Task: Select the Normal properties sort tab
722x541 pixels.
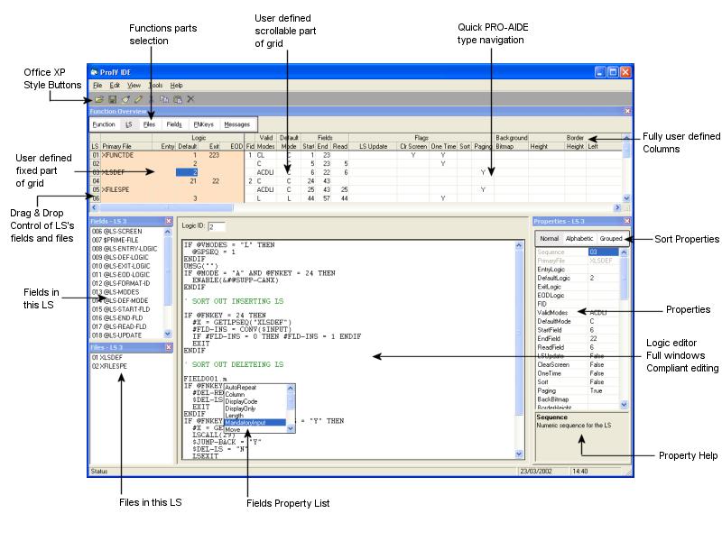Action: coord(550,239)
